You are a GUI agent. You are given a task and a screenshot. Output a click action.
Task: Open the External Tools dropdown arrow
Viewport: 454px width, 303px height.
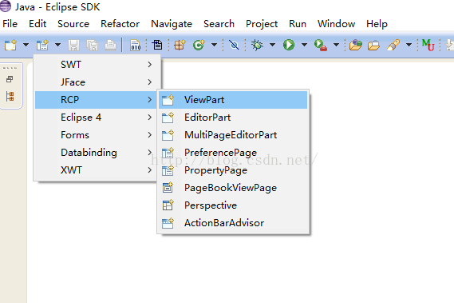click(x=336, y=45)
